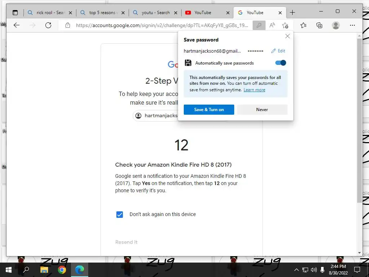Open File Explorer from taskbar

[44, 270]
